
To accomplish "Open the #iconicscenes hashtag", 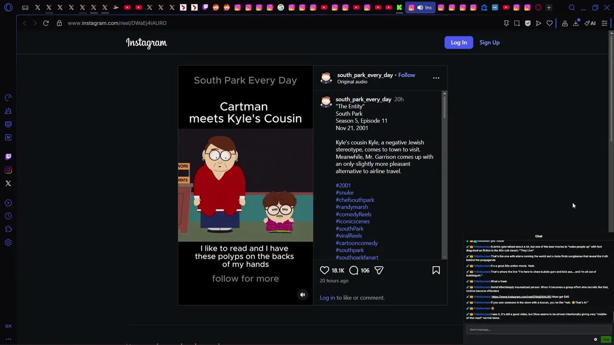I will pos(353,221).
